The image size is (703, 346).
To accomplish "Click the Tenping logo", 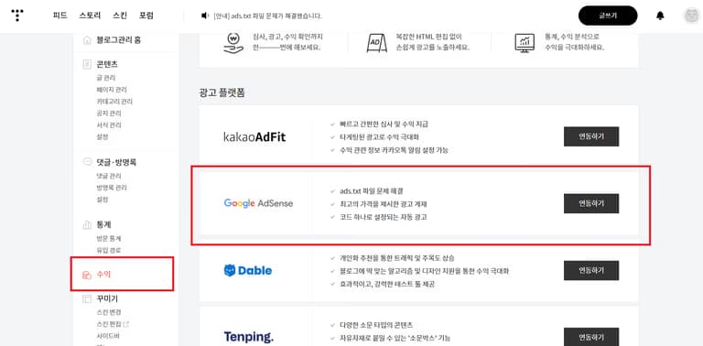I will tap(248, 337).
